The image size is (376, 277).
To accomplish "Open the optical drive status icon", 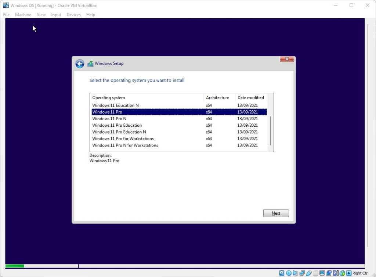I will 289,273.
